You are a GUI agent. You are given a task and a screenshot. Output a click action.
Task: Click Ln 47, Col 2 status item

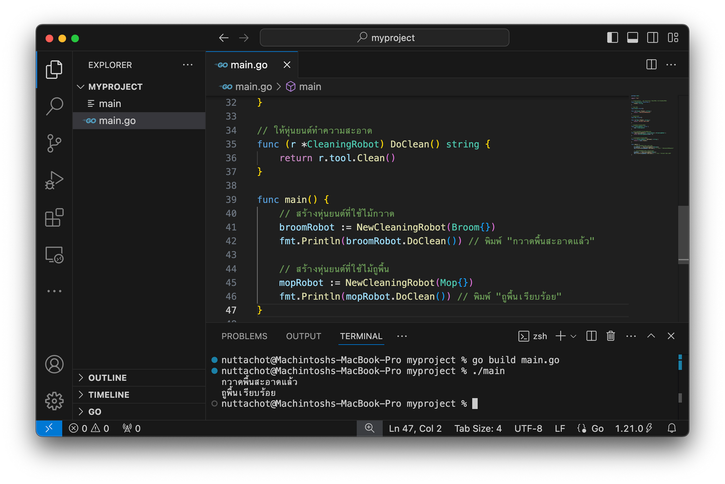point(415,428)
